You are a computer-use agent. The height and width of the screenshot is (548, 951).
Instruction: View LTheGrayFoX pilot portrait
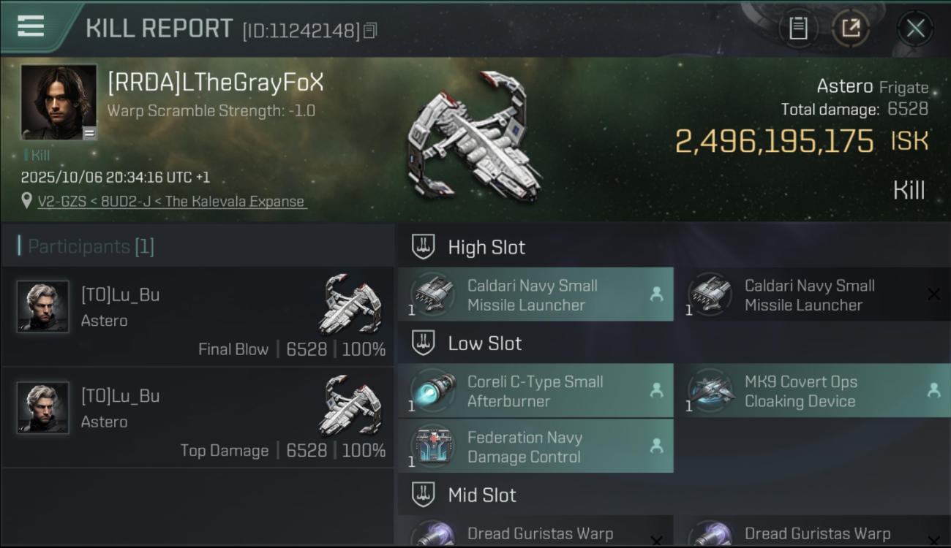point(59,102)
